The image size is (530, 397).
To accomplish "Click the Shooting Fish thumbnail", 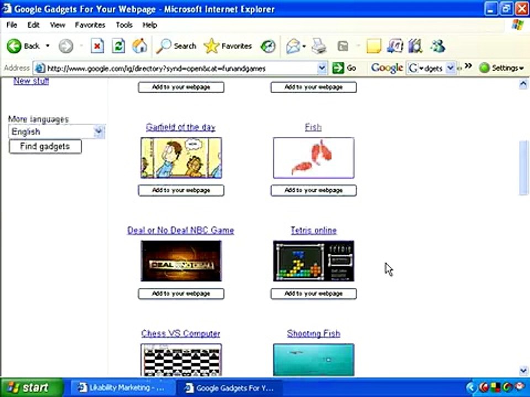I will tap(314, 360).
